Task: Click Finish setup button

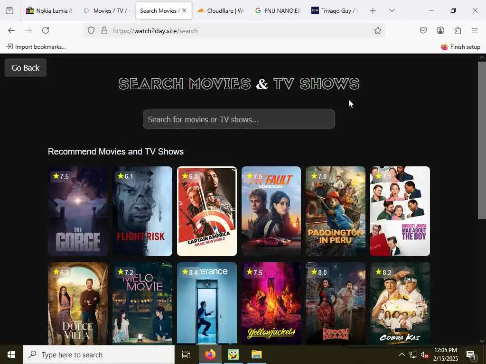Action: coord(460,47)
